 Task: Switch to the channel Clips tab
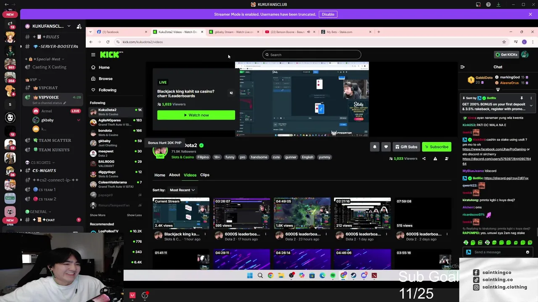tap(205, 175)
